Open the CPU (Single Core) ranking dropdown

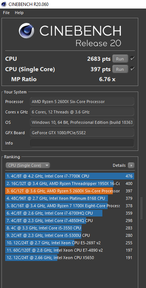[x=28, y=165]
